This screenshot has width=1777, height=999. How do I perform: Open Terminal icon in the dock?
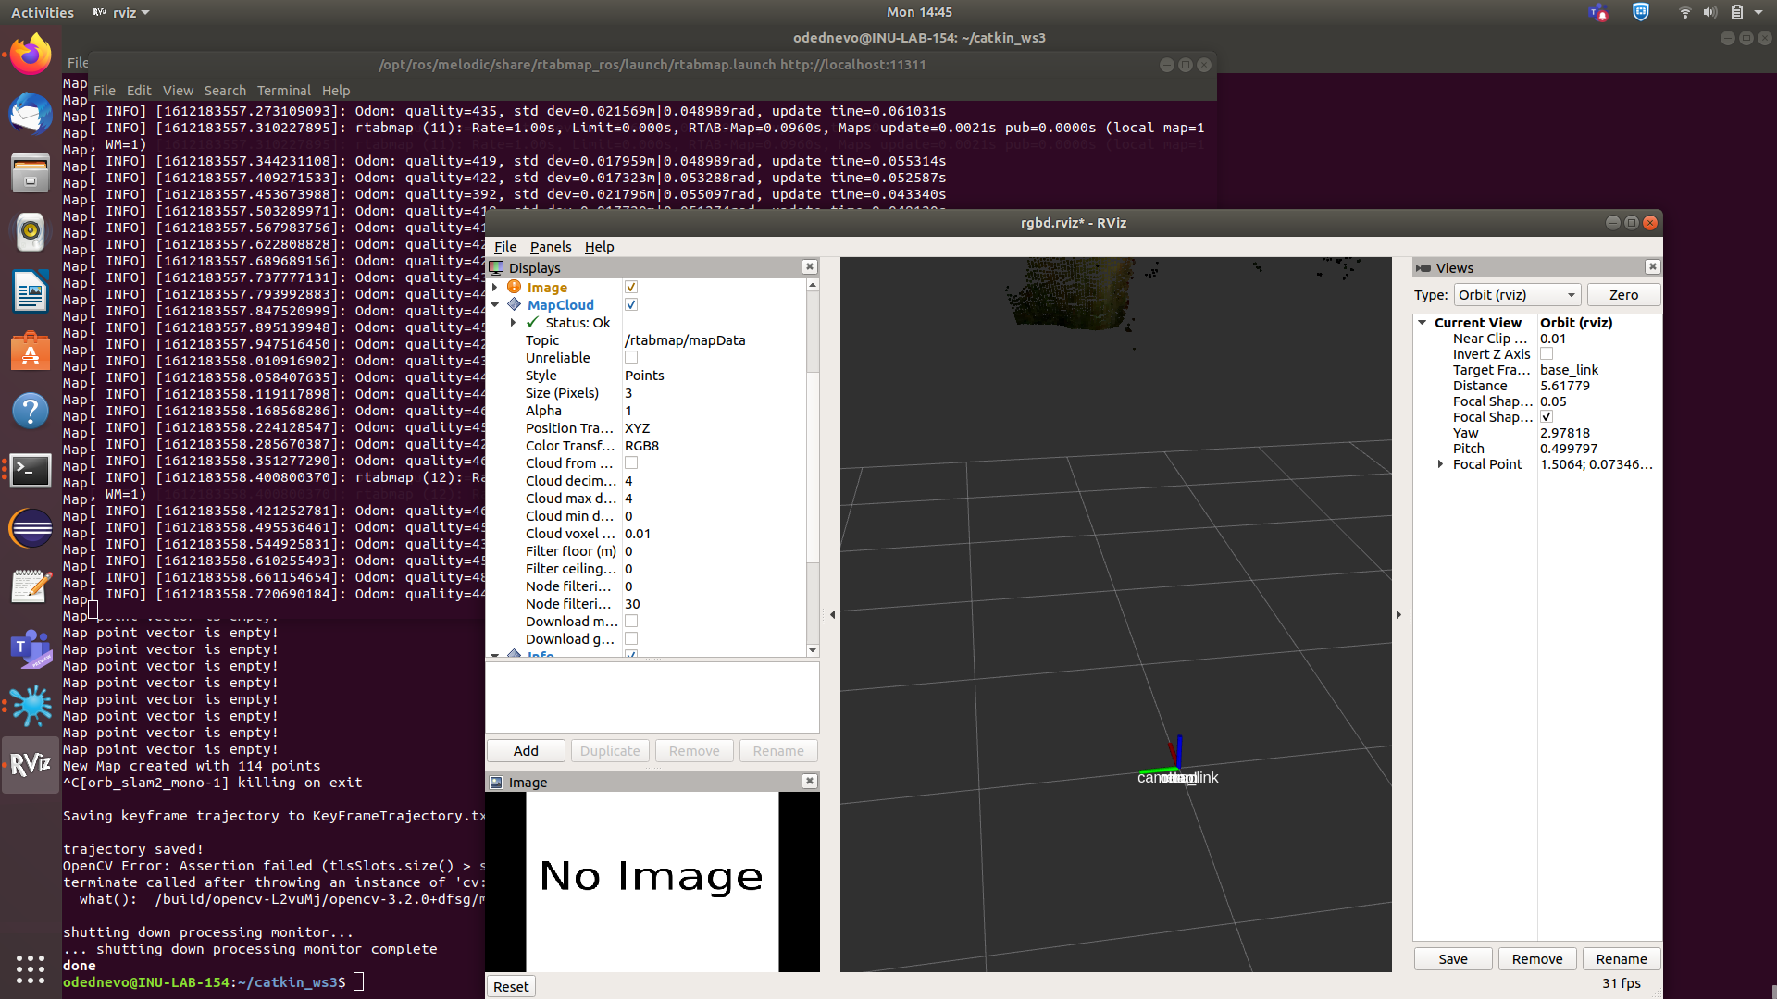(31, 470)
